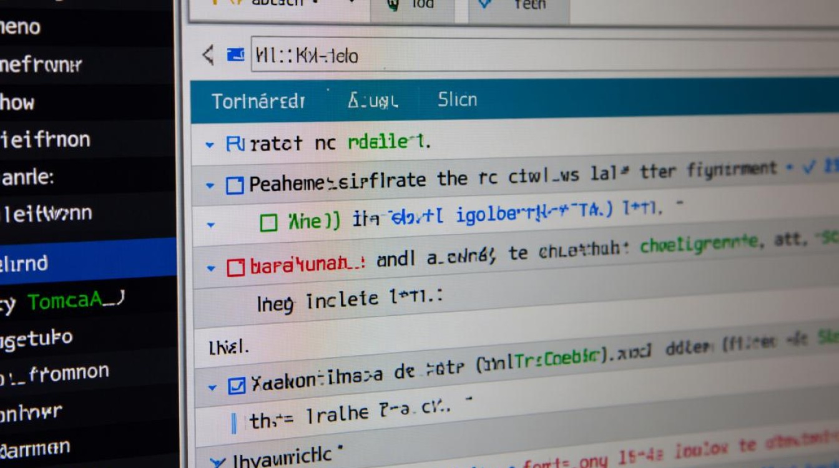This screenshot has width=839, height=468.
Task: Toggle the blue checkbox next to 'Peaheme'
Action: click(x=235, y=185)
